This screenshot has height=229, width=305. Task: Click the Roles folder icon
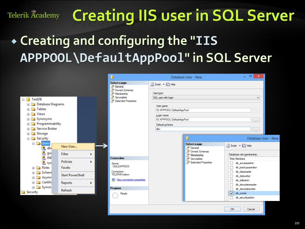point(38,168)
